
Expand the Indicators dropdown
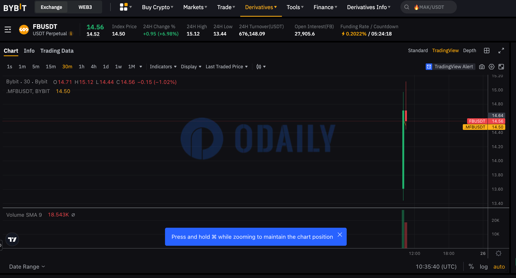(x=163, y=67)
